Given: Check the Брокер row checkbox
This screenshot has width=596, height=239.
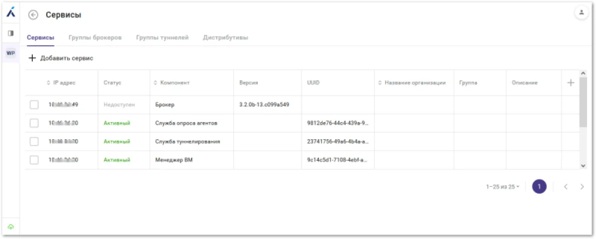Looking at the screenshot, I should (x=34, y=105).
